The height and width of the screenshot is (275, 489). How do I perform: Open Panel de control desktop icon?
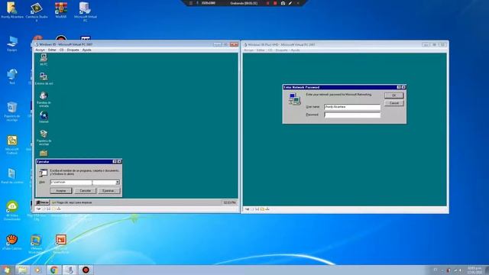12,176
